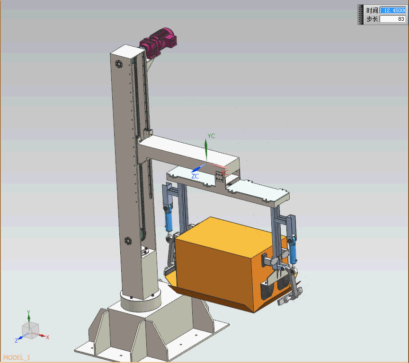The image size is (409, 363).
Task: Select the ZC axis handle of WCS
Action: click(x=198, y=168)
